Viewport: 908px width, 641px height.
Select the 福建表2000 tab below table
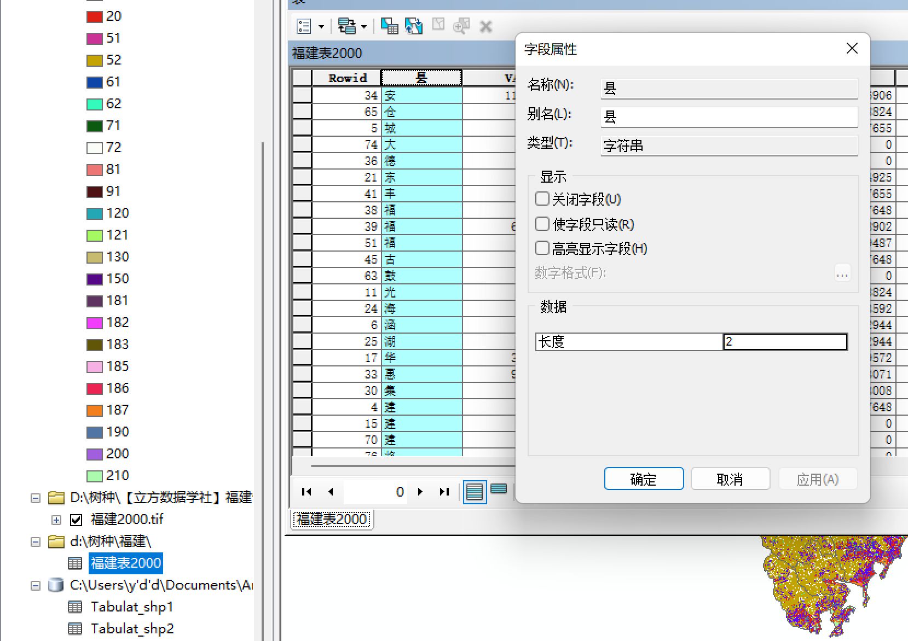pyautogui.click(x=332, y=519)
